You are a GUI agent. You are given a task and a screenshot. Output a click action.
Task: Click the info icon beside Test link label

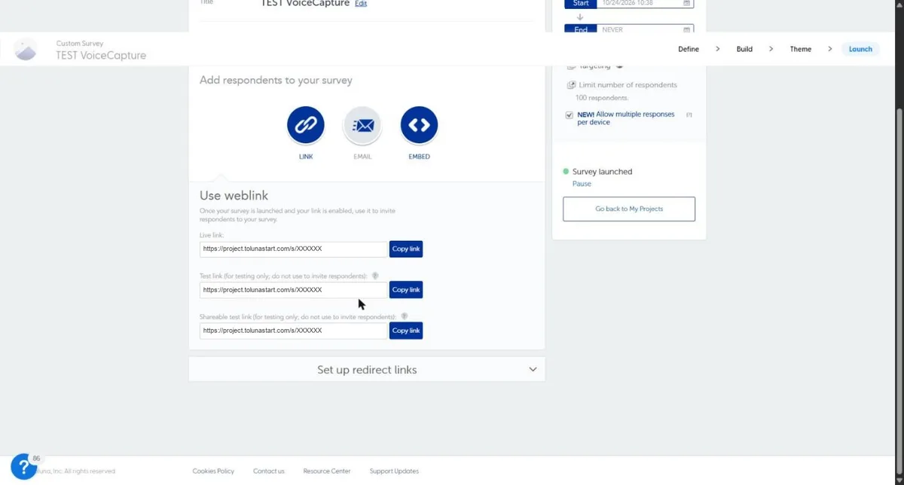tap(375, 276)
